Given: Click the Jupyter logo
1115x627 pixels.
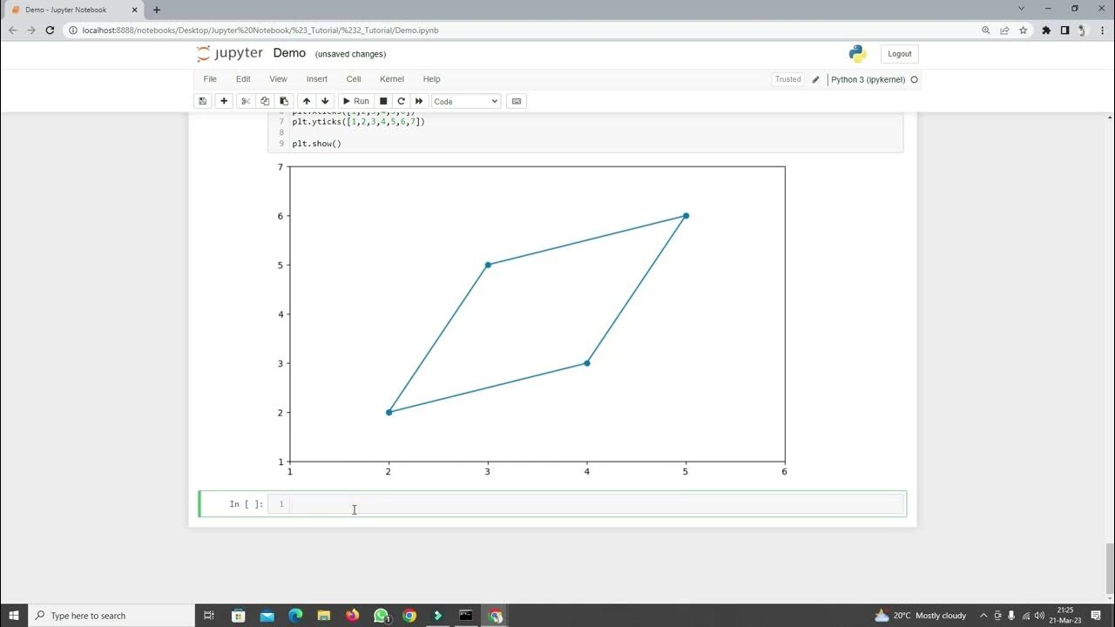Looking at the screenshot, I should 230,53.
